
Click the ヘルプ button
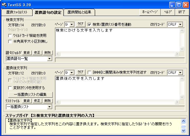pos(168,12)
